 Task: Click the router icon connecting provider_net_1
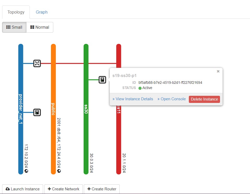[x=37, y=63]
